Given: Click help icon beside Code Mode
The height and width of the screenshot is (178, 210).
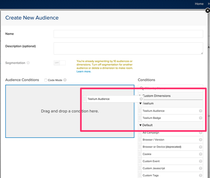Looking at the screenshot, I should point(65,80).
